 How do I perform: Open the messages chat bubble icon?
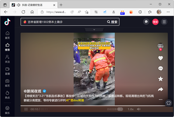(146, 22)
